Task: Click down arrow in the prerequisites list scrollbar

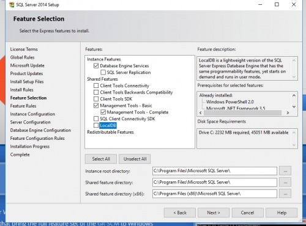Action: click(x=294, y=106)
